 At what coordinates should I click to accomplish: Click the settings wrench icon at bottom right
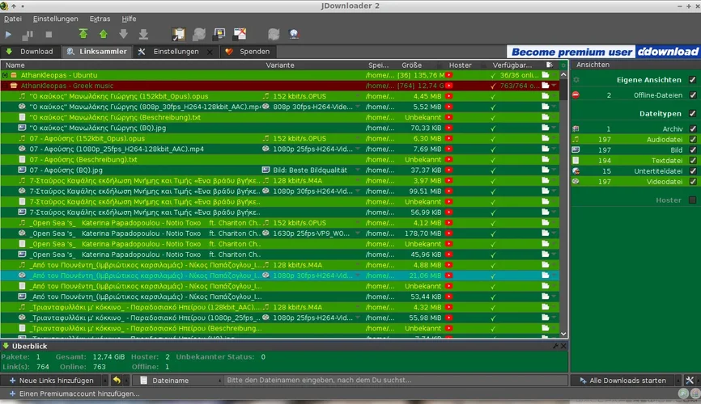click(690, 381)
